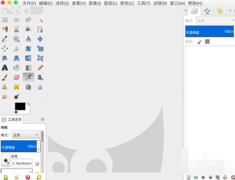Toggle lock alpha channel checkerboard icon
The width and height of the screenshot is (235, 180).
click(x=207, y=42)
